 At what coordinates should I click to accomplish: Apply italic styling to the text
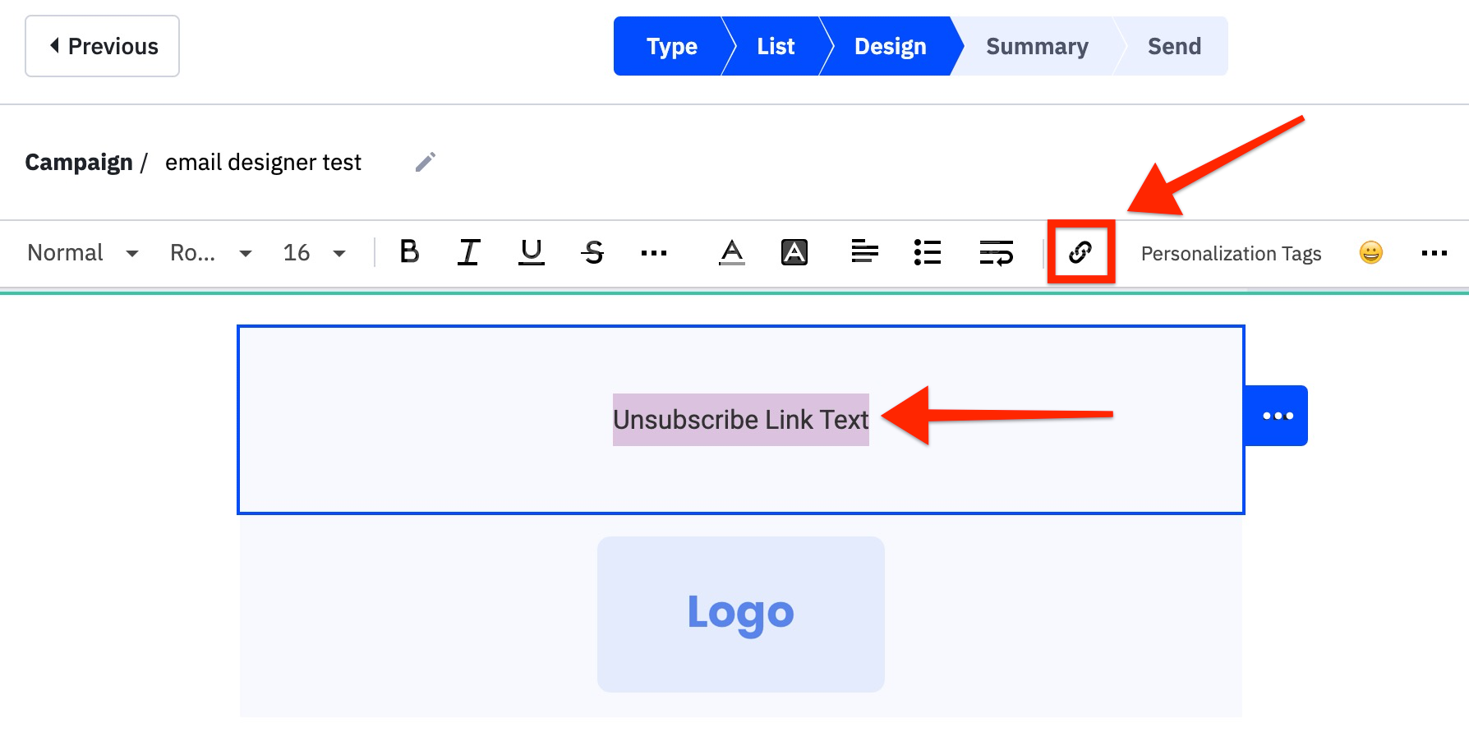468,253
